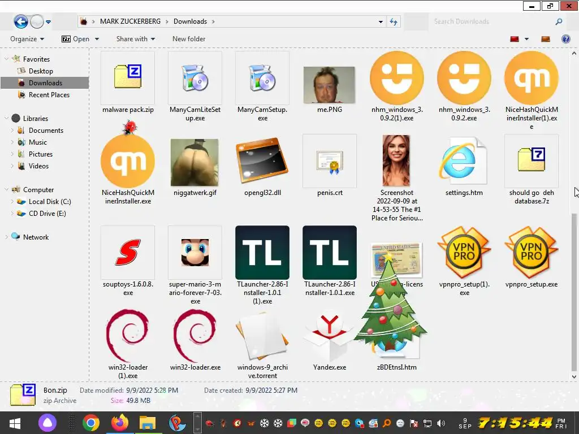Click the file list vertical scrollbar
The height and width of the screenshot is (434, 579).
574,292
